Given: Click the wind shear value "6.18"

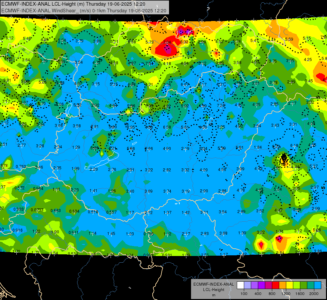Looking at the screenshot, I should click(294, 146).
